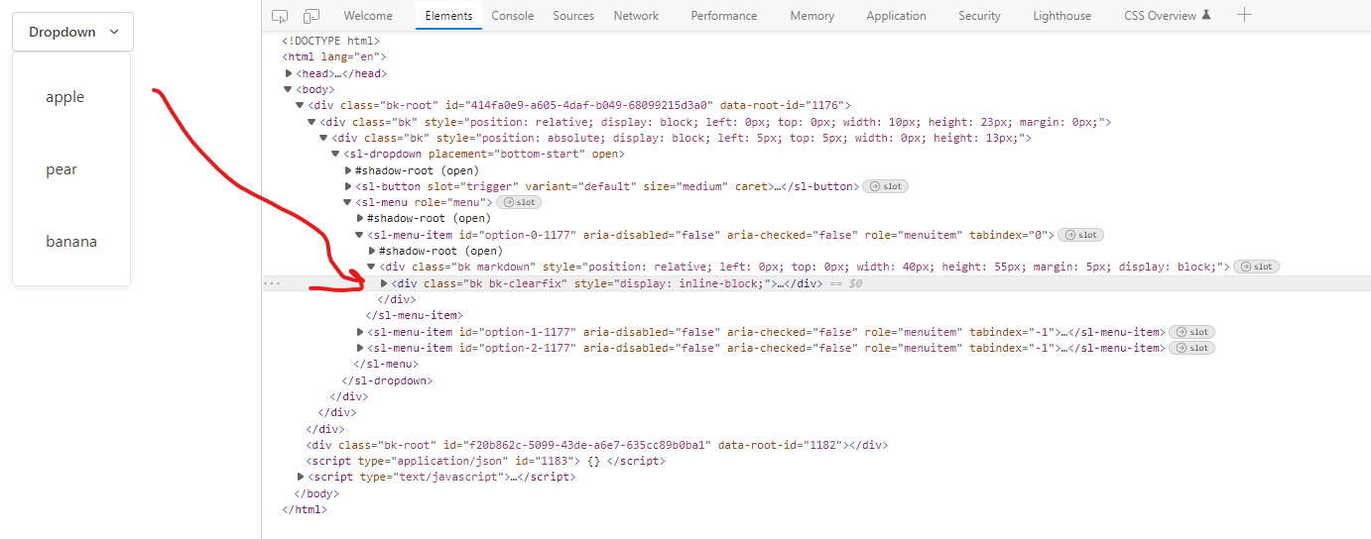Screen dimensions: 1371x539
Task: Open the Security tab
Action: pos(979,16)
